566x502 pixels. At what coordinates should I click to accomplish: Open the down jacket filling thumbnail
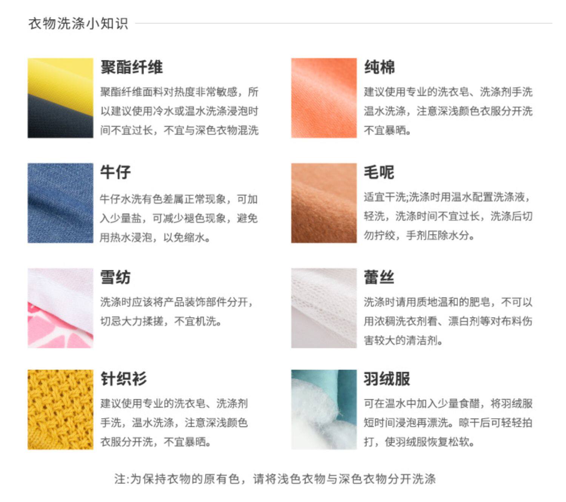click(324, 410)
